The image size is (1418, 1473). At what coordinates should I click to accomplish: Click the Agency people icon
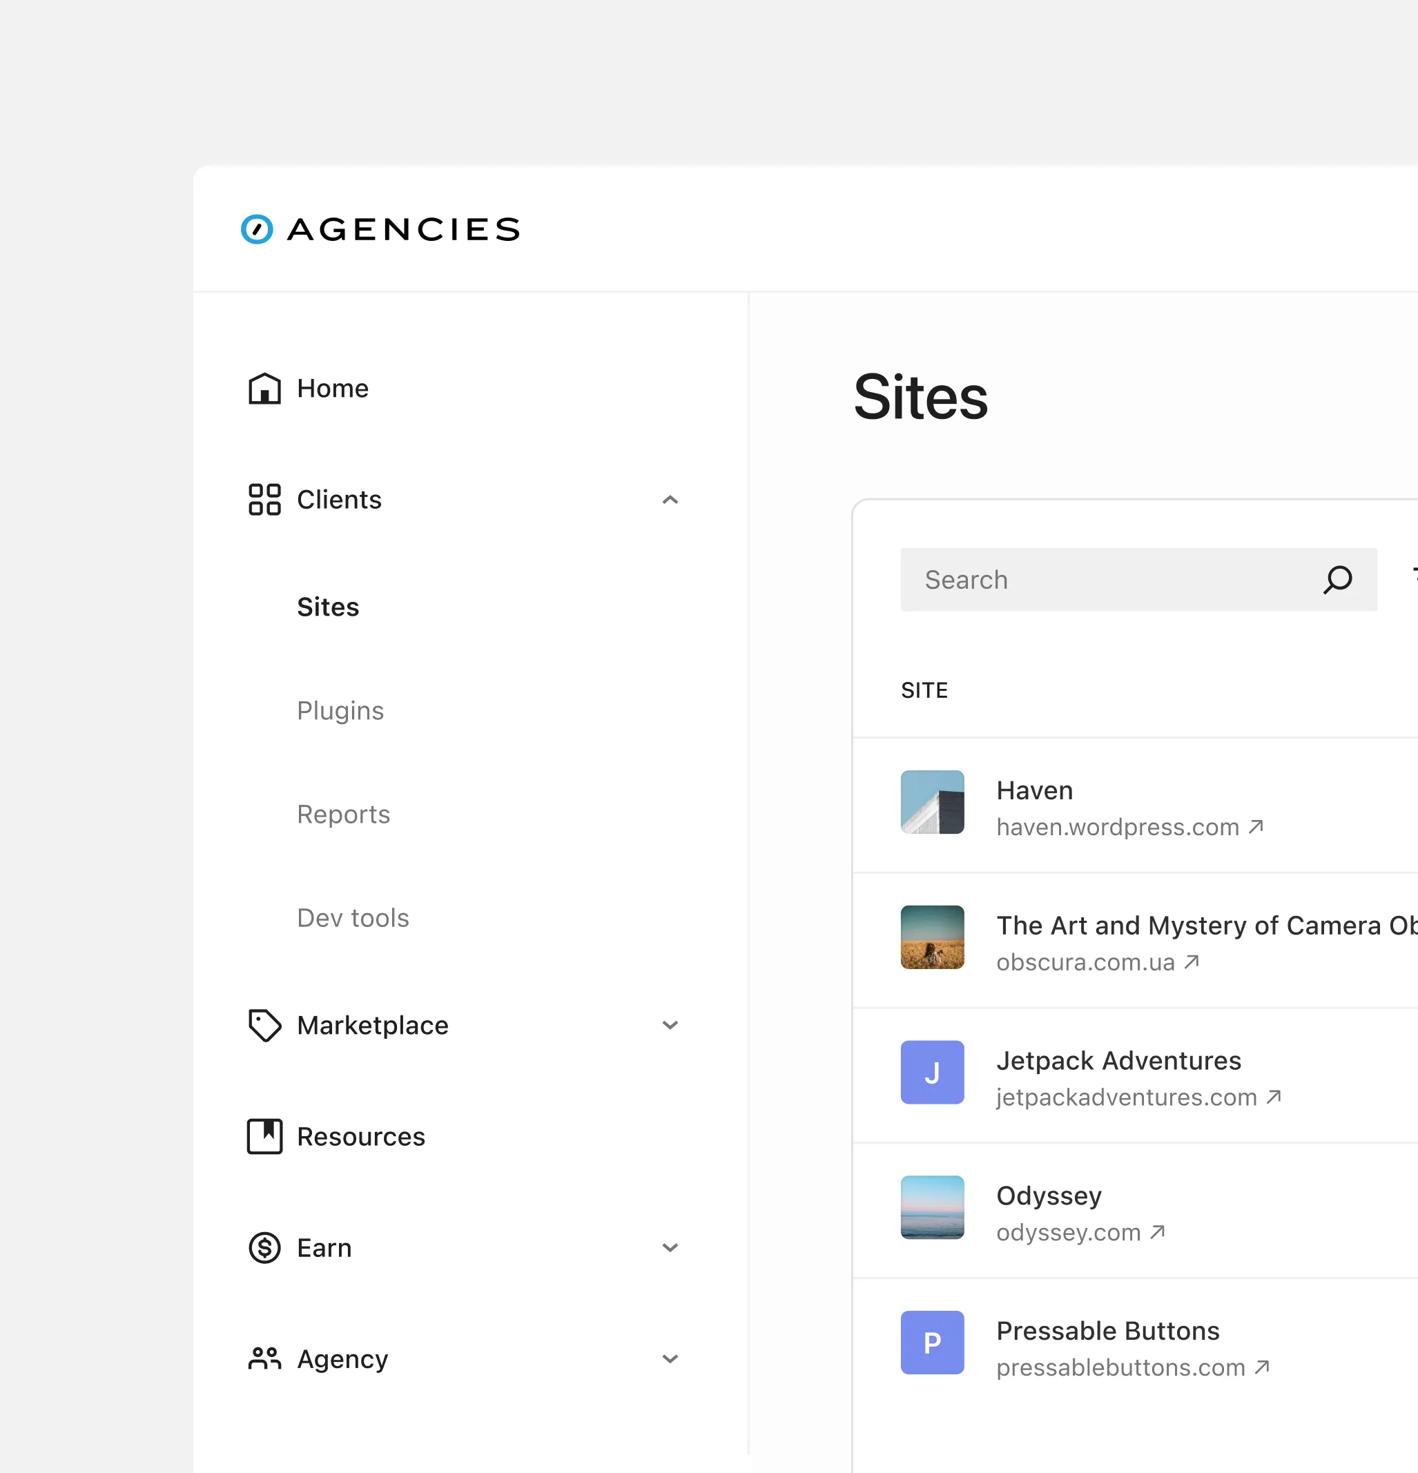coord(264,1359)
